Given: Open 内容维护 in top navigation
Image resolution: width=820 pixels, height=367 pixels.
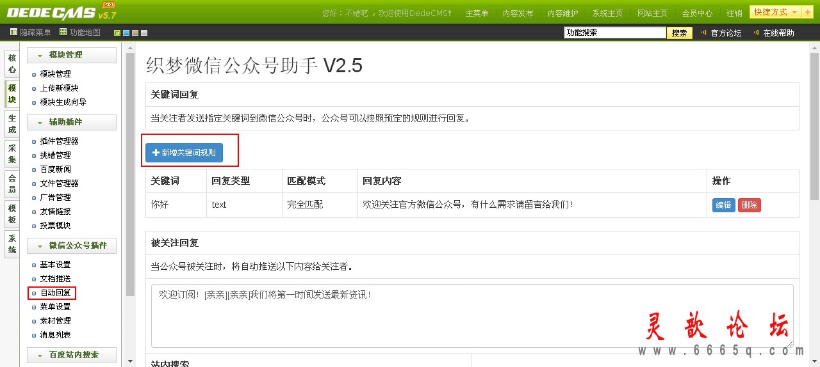Looking at the screenshot, I should pyautogui.click(x=562, y=13).
